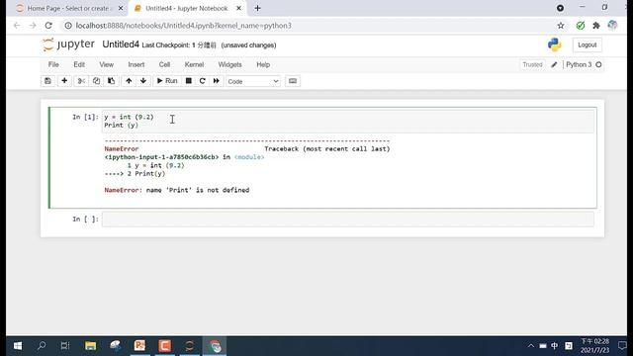Click the Python logo icon

tap(555, 44)
